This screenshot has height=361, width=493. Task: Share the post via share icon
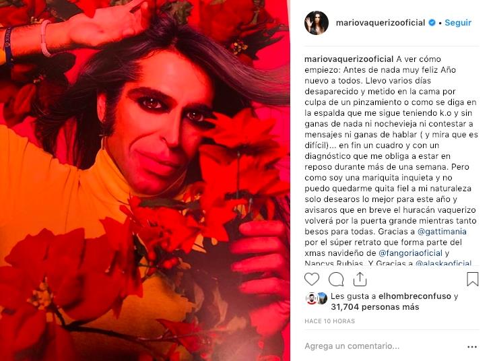[x=360, y=279]
